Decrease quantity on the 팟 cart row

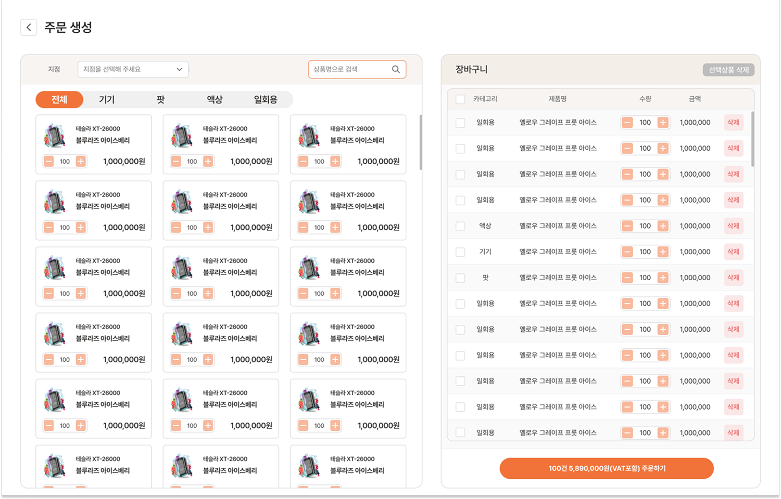click(x=627, y=278)
